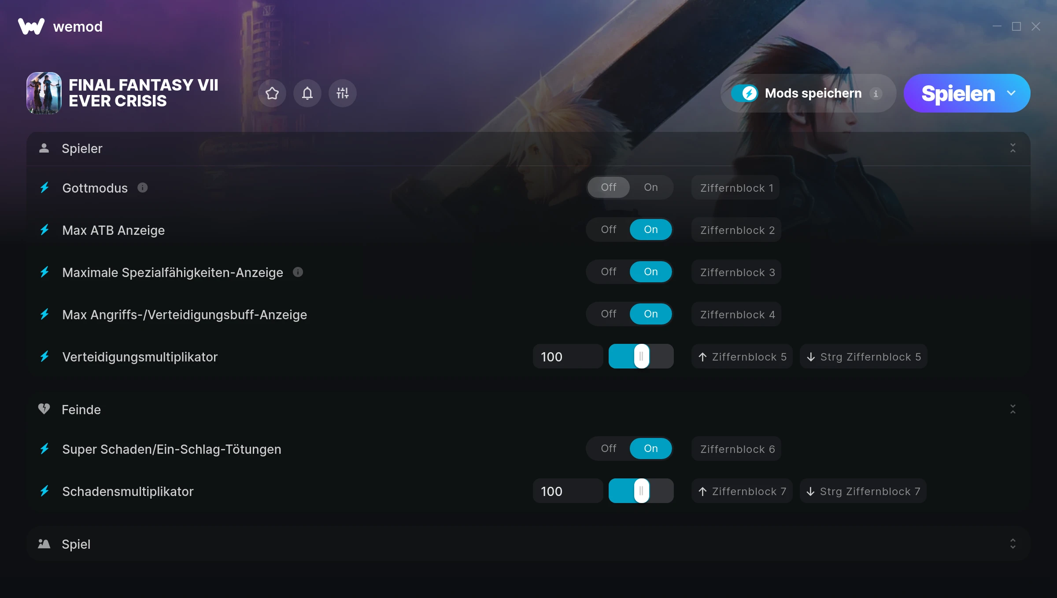Click the Schadensmultiplikator value field

(x=568, y=491)
